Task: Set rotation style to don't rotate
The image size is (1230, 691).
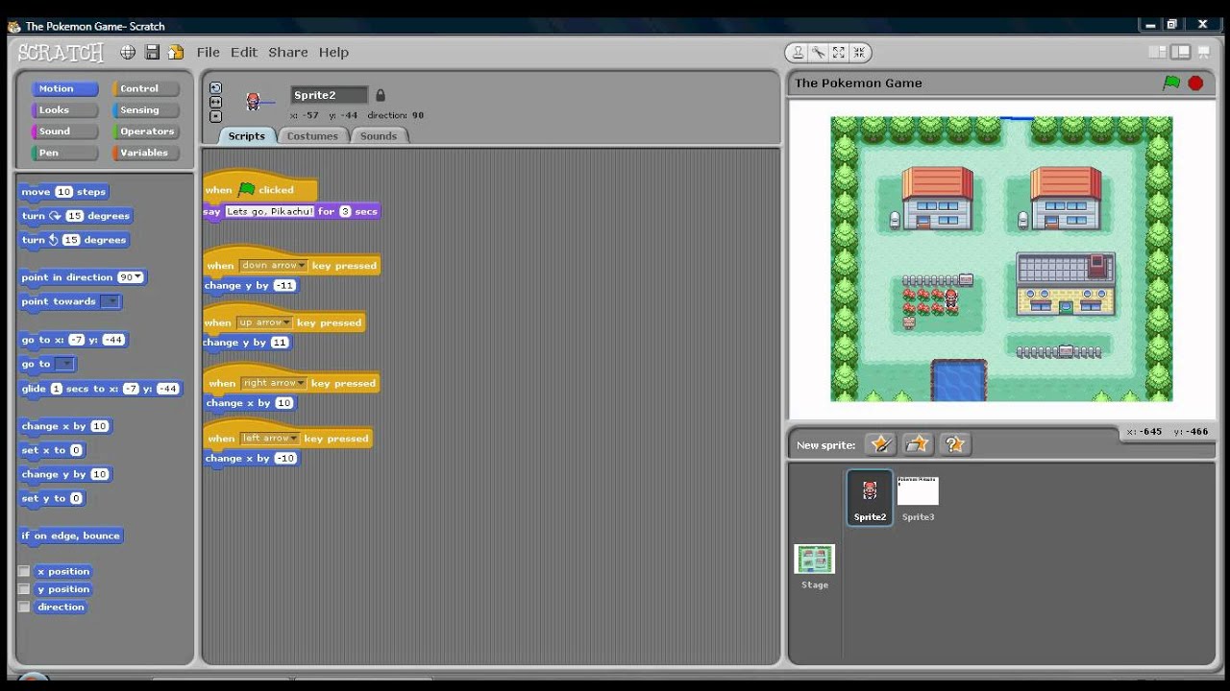Action: click(x=215, y=116)
